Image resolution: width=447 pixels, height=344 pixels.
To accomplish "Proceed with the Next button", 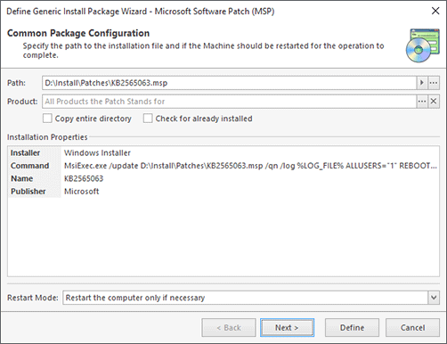I will tap(287, 328).
